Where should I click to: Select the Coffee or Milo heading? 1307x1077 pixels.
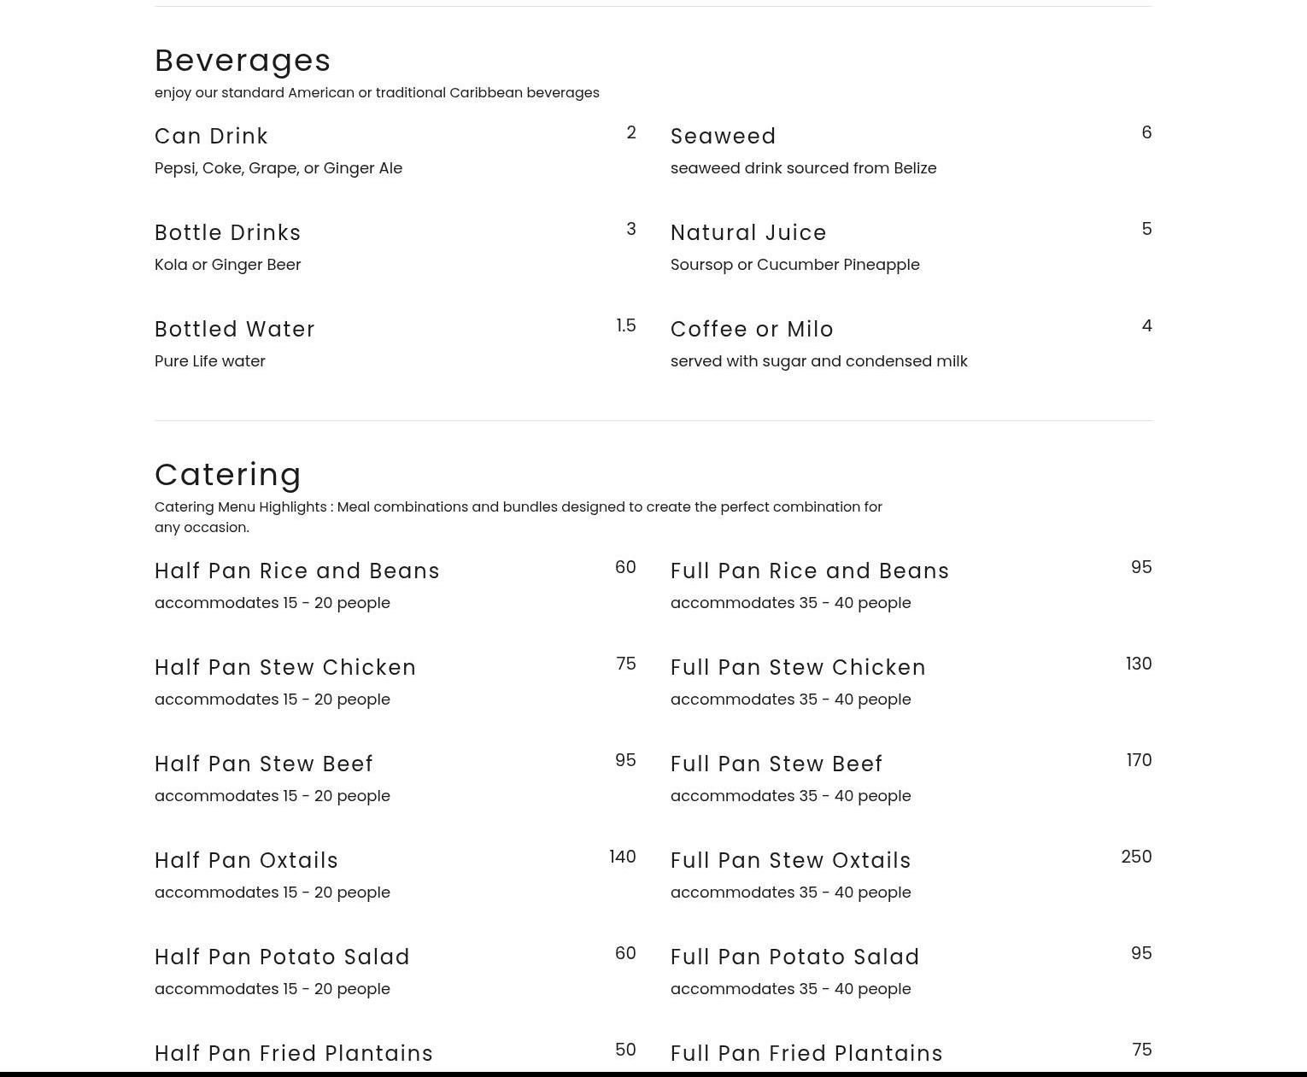point(752,330)
